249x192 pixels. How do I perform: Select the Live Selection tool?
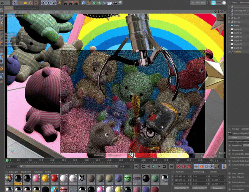tap(15, 3)
